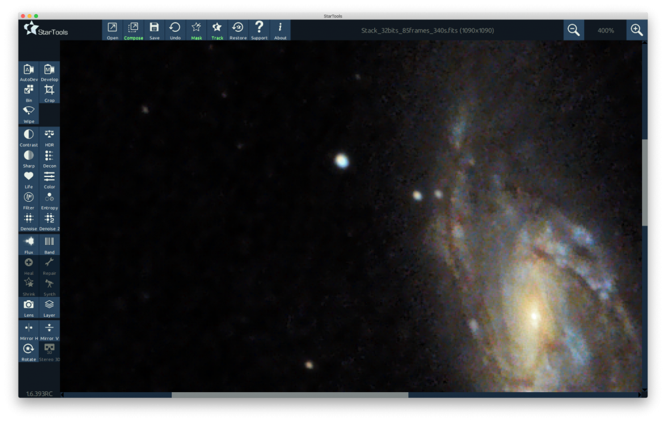Image resolution: width=666 pixels, height=422 pixels.
Task: Run the AutoDev module
Action: [29, 72]
